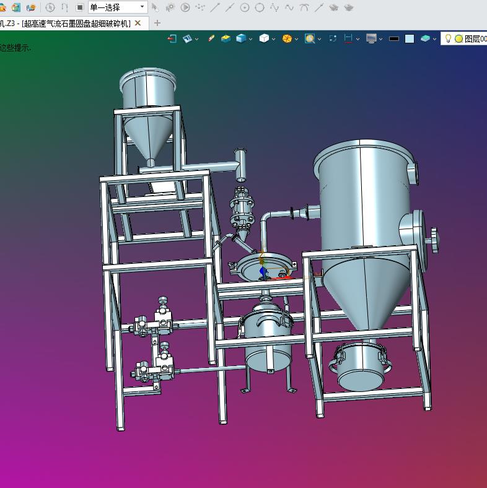Click the last stacked layers pick icon

[x=349, y=7]
